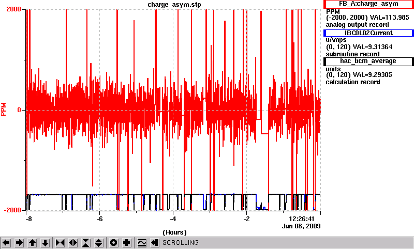Click the (Hours) axis label
This screenshot has height=249, width=414.
point(174,232)
